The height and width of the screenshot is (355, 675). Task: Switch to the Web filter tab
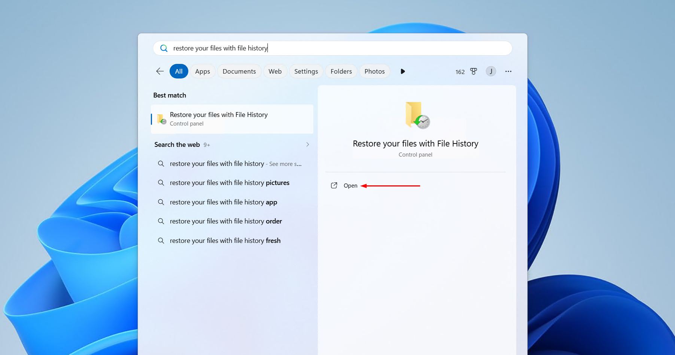point(275,71)
